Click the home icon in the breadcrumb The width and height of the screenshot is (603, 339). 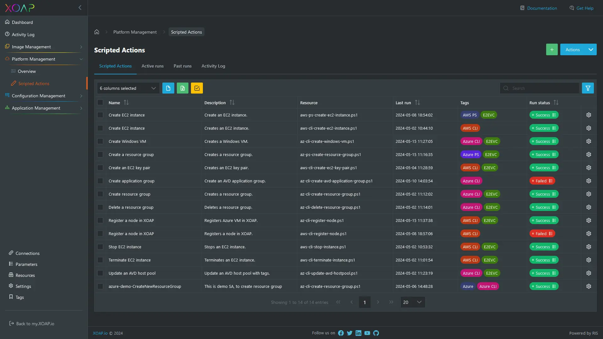click(x=96, y=32)
